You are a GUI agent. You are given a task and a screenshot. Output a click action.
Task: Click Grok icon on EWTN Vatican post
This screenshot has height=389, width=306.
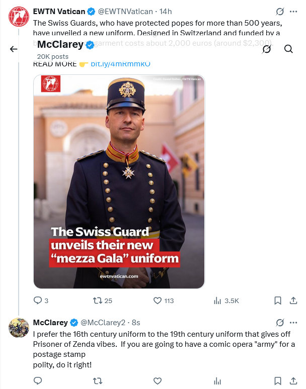pos(280,11)
